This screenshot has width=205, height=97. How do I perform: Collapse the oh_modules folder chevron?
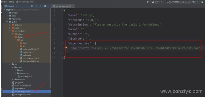click(x=10, y=31)
